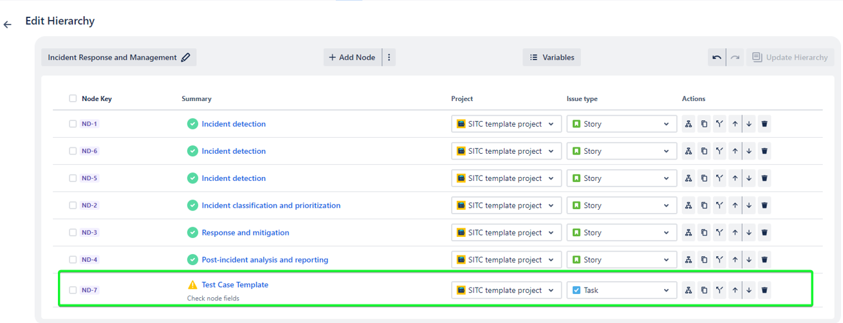Move ND-3 node up with arrow
This screenshot has width=843, height=323.
pos(734,233)
